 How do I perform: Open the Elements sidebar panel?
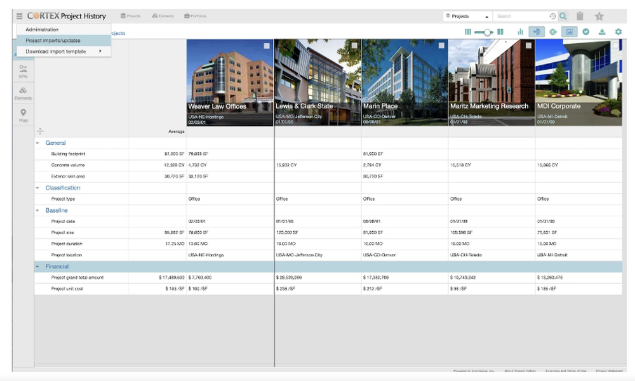[x=23, y=93]
